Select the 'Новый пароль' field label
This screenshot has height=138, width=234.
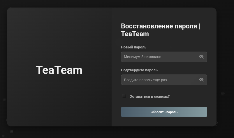134,47
